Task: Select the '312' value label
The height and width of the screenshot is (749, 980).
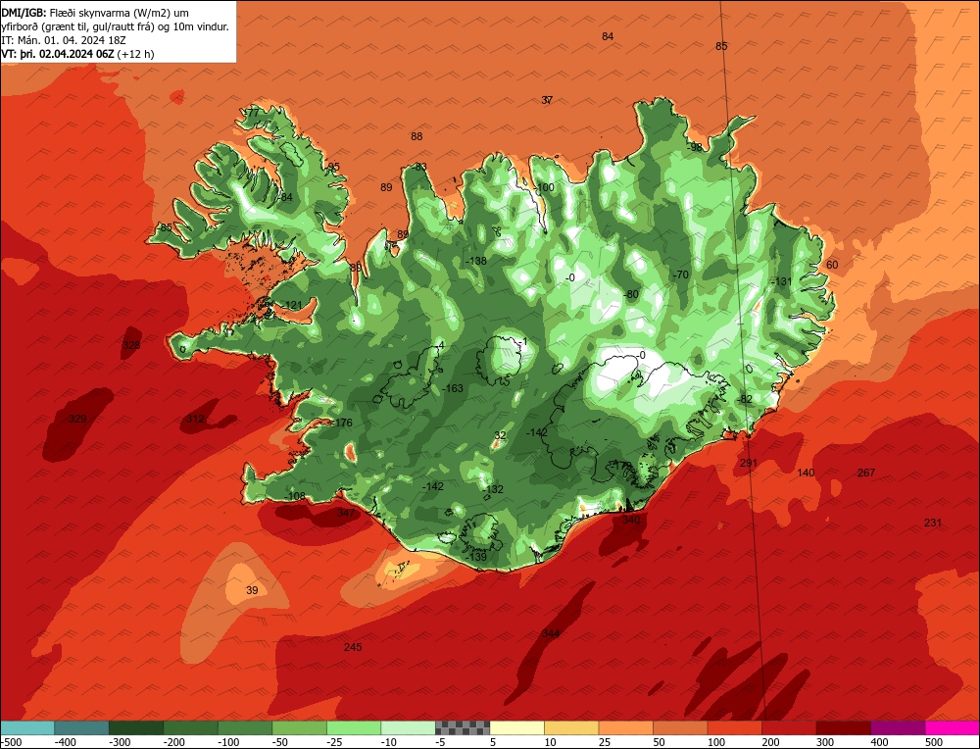Action: tap(195, 419)
